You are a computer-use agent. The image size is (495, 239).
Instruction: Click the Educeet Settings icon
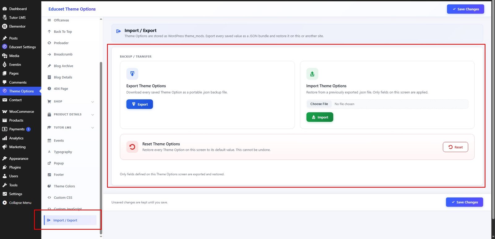(5, 47)
